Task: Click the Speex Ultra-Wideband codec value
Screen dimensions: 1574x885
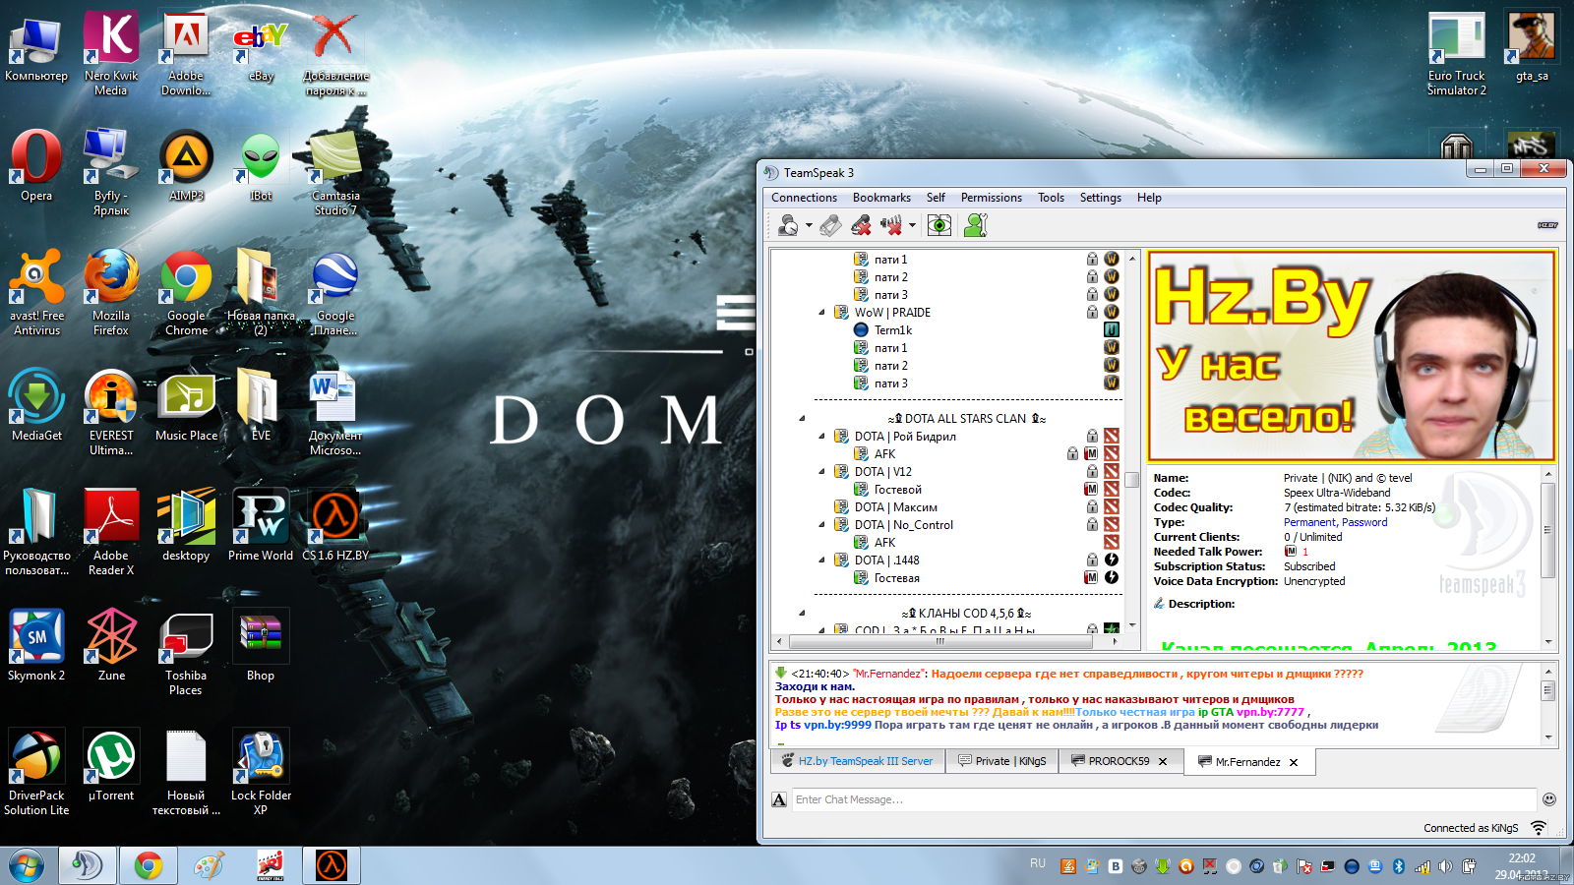Action: point(1337,493)
